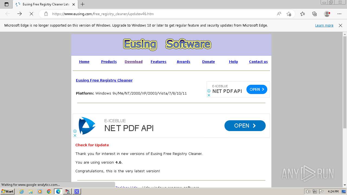
Task: Follow the Learn more link
Action: click(324, 25)
